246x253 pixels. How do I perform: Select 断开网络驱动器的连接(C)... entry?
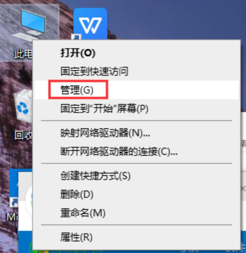(119, 152)
